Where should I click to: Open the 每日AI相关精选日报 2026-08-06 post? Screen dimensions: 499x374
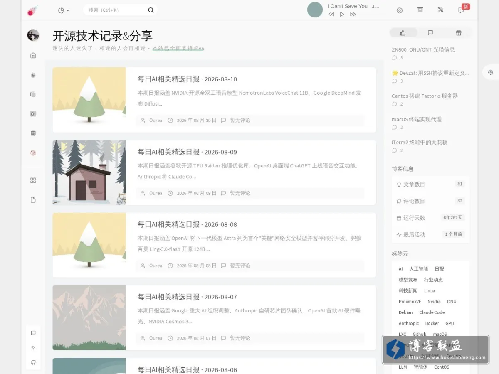point(187,369)
